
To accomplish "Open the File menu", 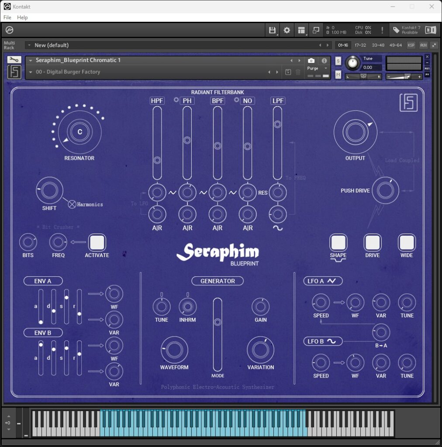I will tap(7, 17).
